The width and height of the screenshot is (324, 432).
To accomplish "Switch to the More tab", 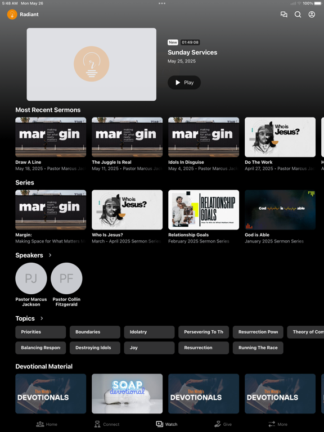I will (278, 424).
